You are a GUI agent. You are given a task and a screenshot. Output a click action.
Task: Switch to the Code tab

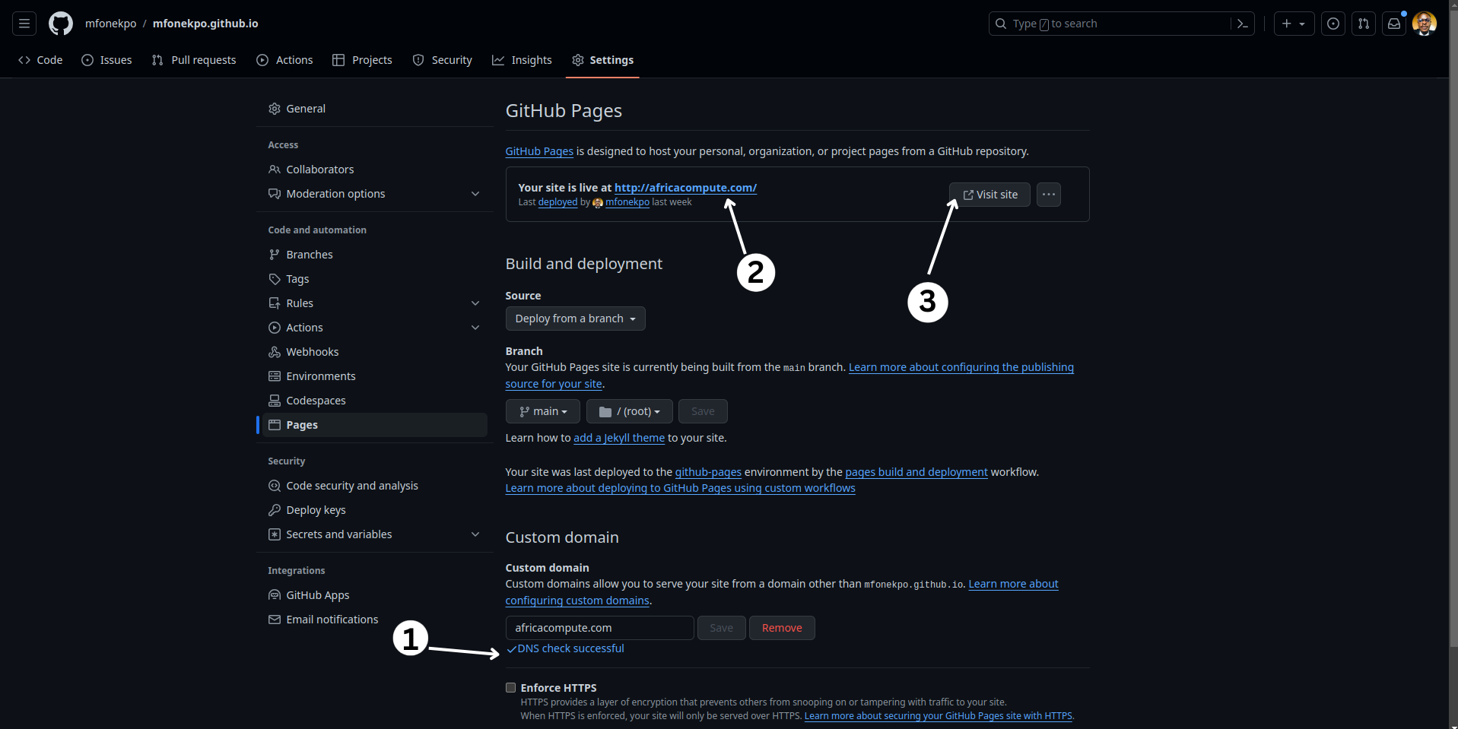coord(40,60)
